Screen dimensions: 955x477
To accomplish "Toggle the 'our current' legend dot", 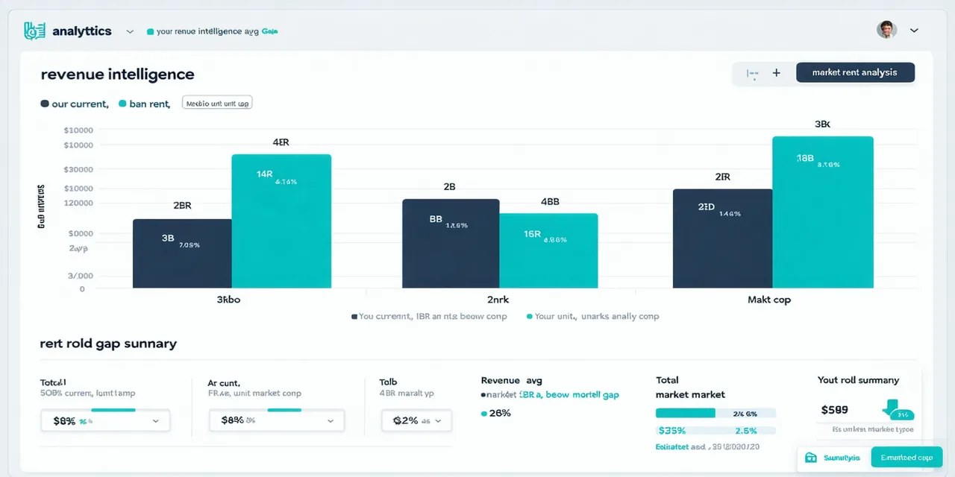I will pos(45,104).
